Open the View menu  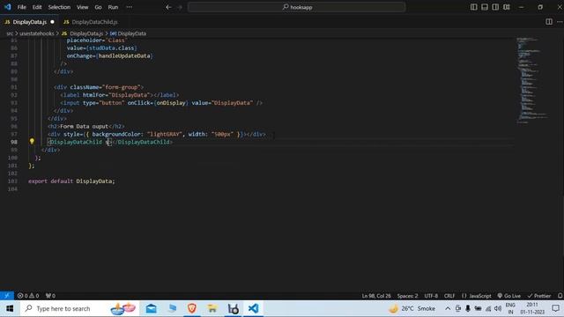(82, 7)
